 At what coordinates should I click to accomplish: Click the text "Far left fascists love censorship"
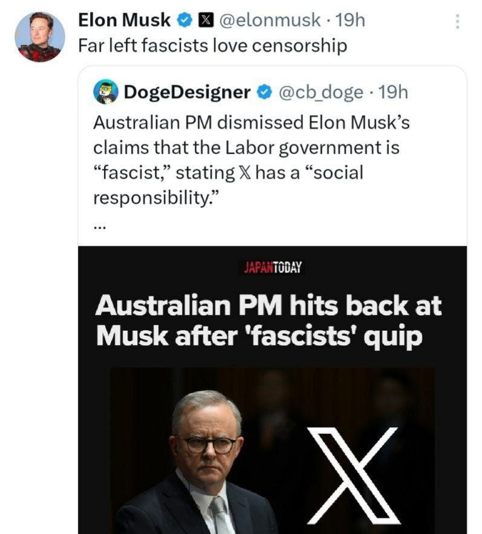(213, 47)
